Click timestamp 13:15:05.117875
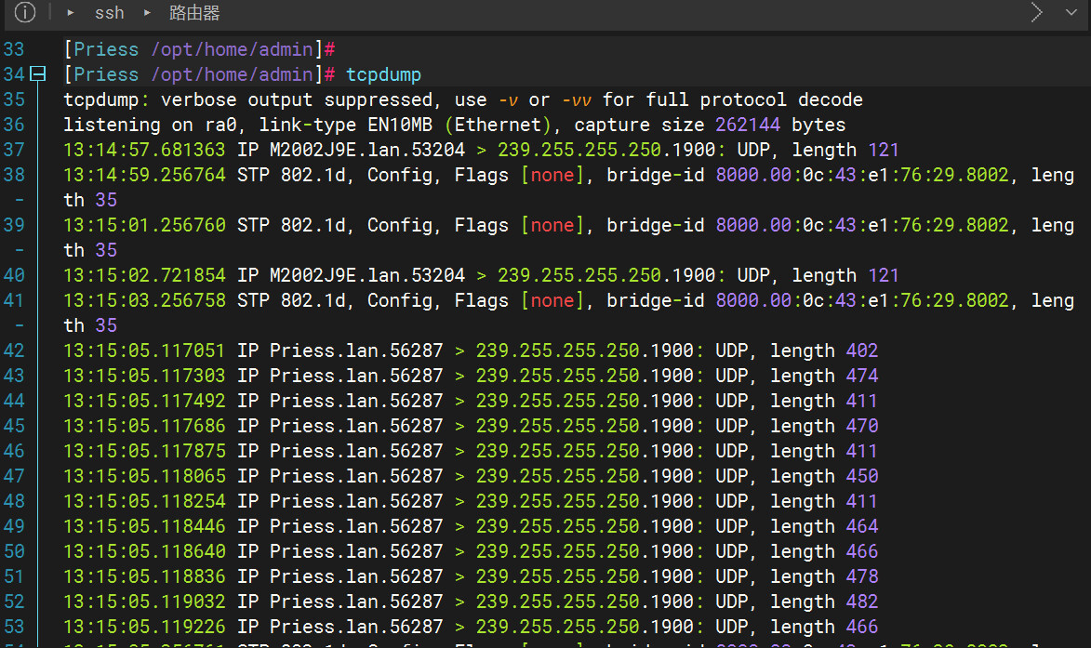Viewport: 1091px width, 648px height. pyautogui.click(x=144, y=451)
